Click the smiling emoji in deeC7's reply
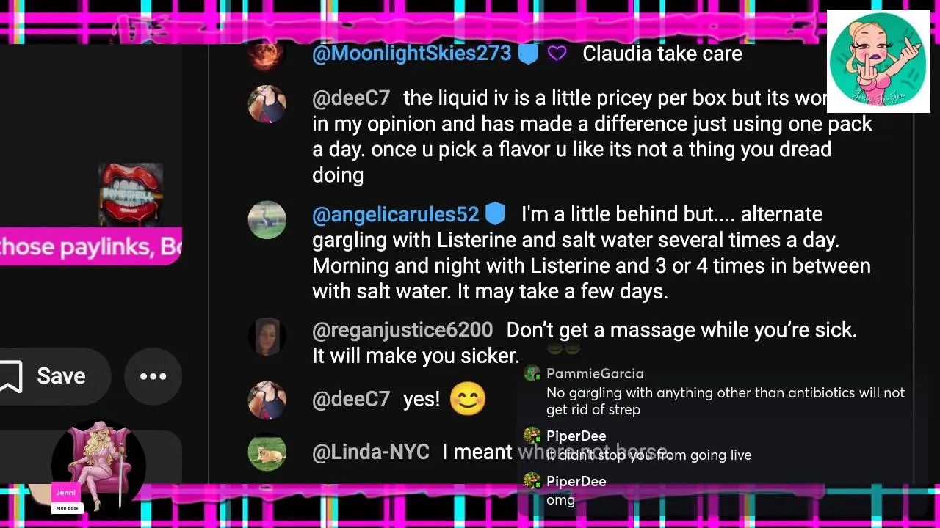 click(x=468, y=400)
